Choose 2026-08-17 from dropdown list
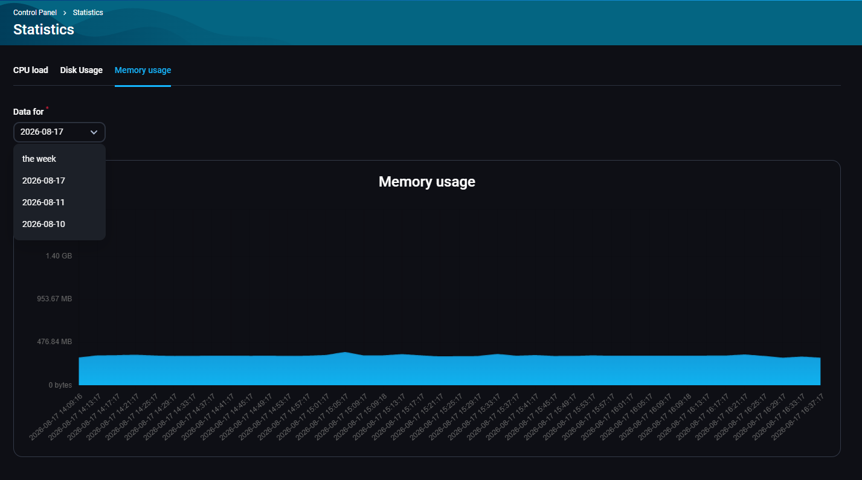 tap(59, 181)
